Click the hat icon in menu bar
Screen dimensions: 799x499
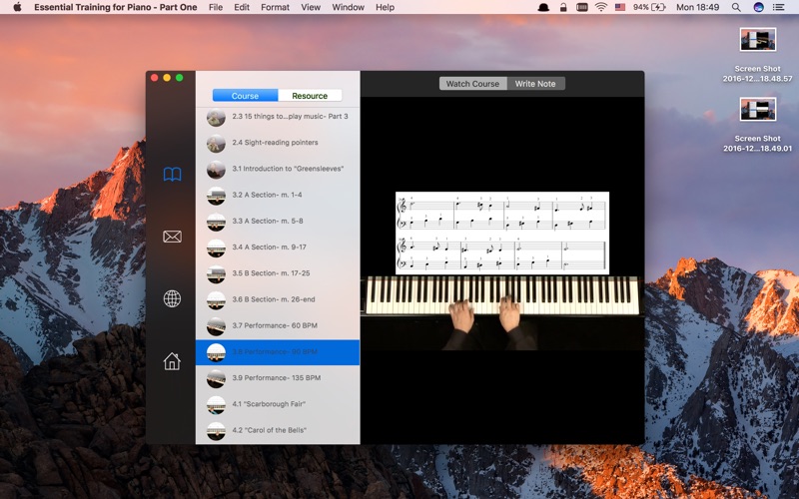(543, 7)
